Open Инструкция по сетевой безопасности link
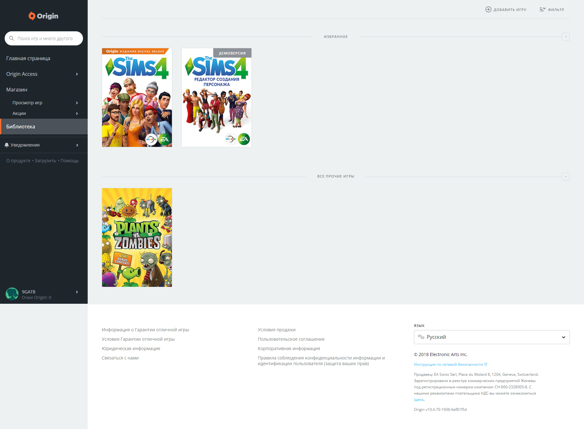Viewport: 584px width, 429px height. click(448, 364)
